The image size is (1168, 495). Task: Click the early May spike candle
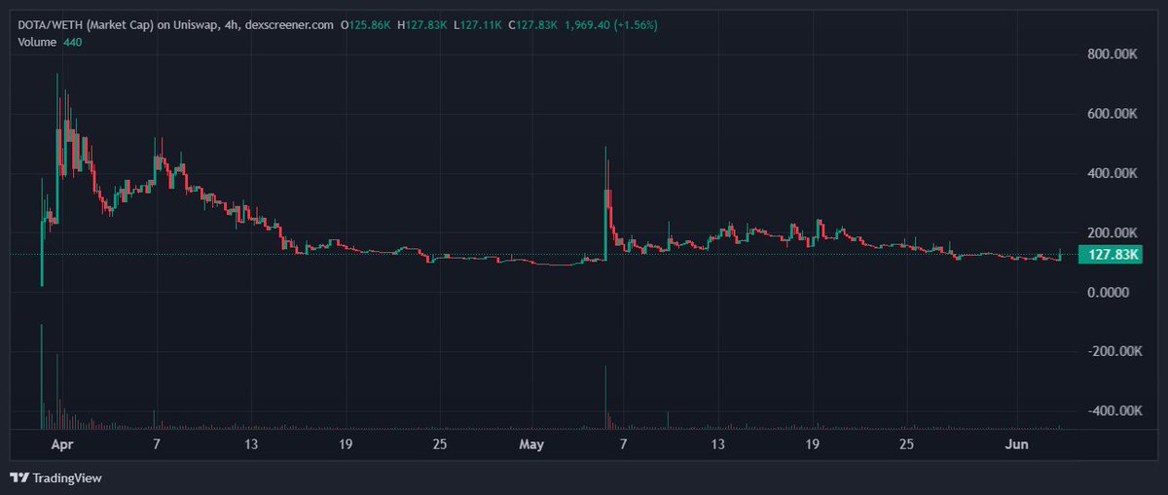(606, 204)
